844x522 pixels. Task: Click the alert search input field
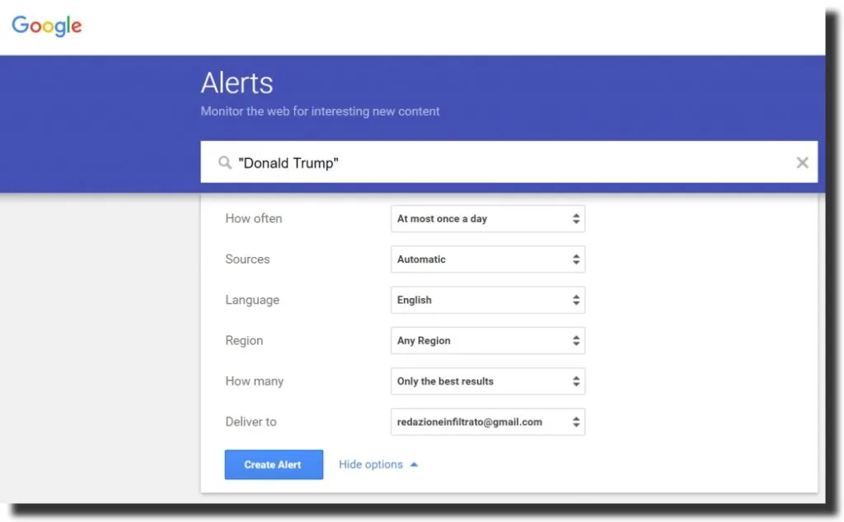click(x=495, y=162)
